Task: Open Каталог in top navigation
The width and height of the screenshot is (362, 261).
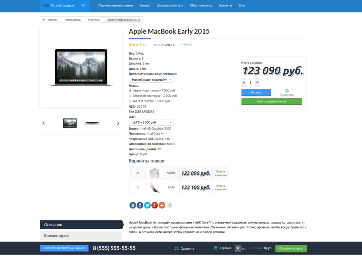Action: coord(145,6)
